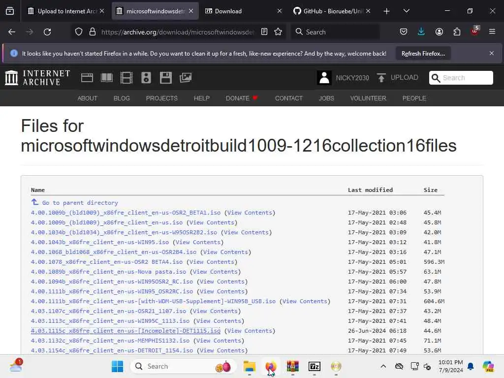Toggle reader view icon in address bar
The height and width of the screenshot is (378, 504).
[x=264, y=32]
